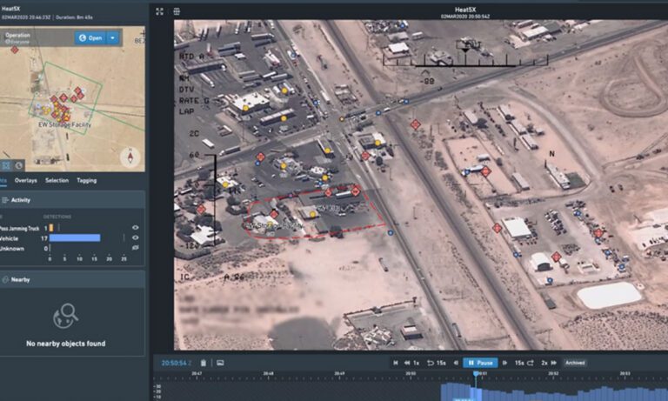Click the trash icon beside the timestamp
This screenshot has height=401, width=668.
point(204,363)
